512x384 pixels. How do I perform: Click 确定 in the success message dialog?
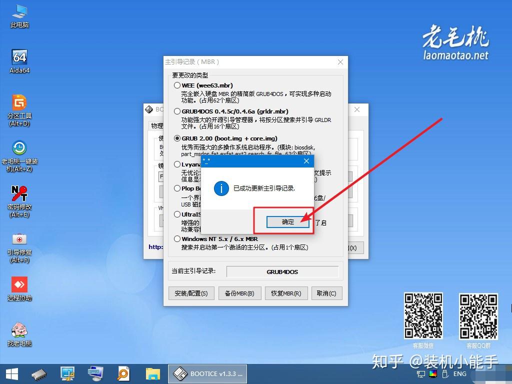pyautogui.click(x=287, y=222)
